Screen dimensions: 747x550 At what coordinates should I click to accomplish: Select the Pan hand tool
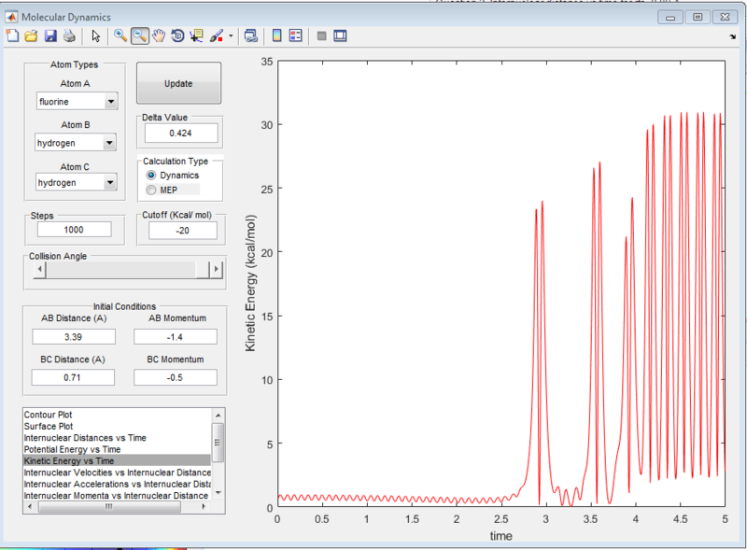[x=159, y=36]
